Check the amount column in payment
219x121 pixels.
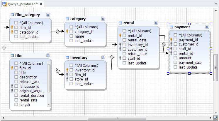tap(175, 58)
